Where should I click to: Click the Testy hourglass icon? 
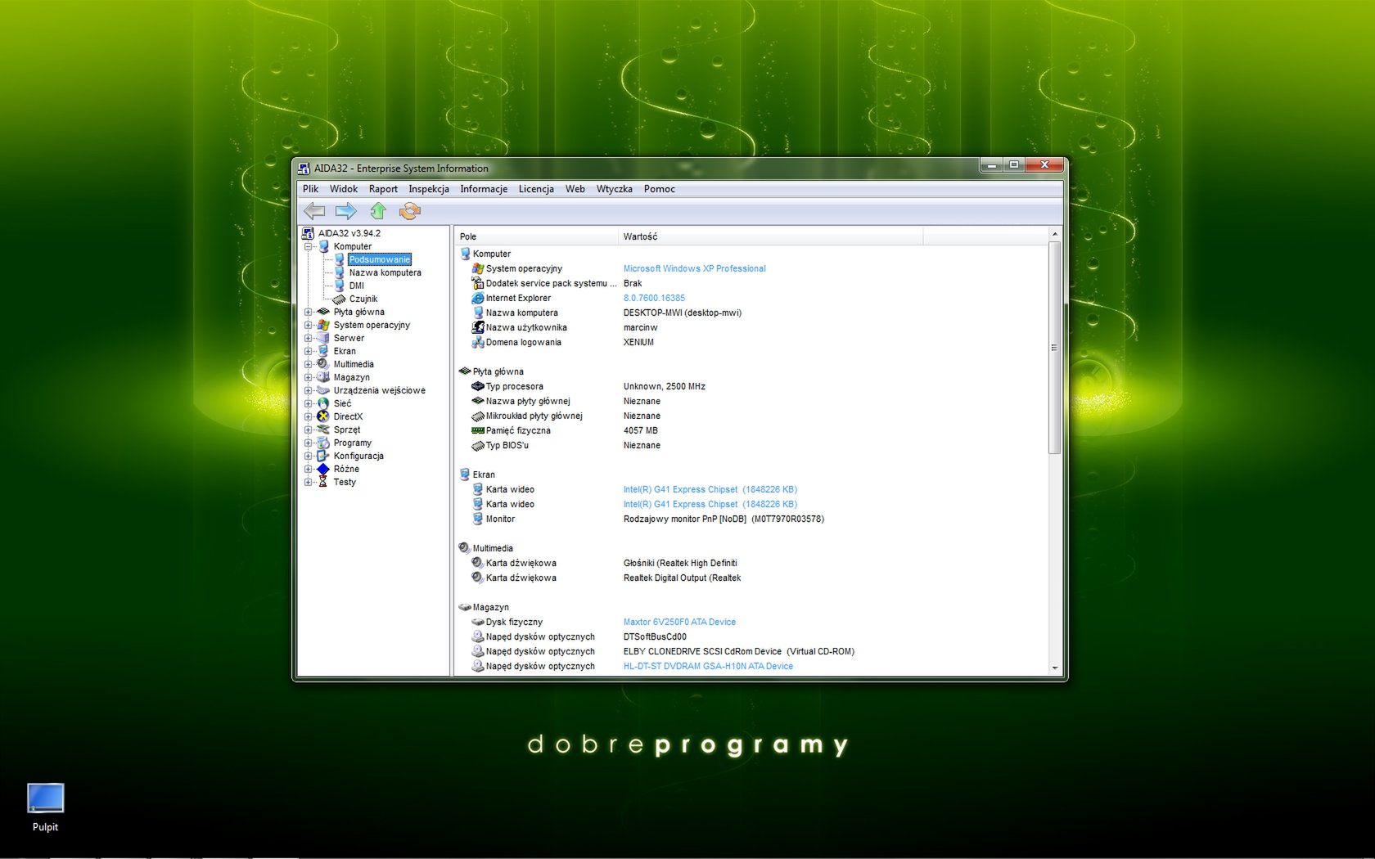pos(323,482)
